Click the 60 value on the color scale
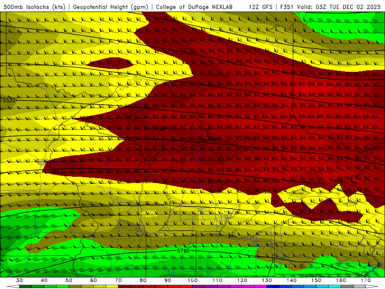The width and height of the screenshot is (385, 289). coord(93,280)
